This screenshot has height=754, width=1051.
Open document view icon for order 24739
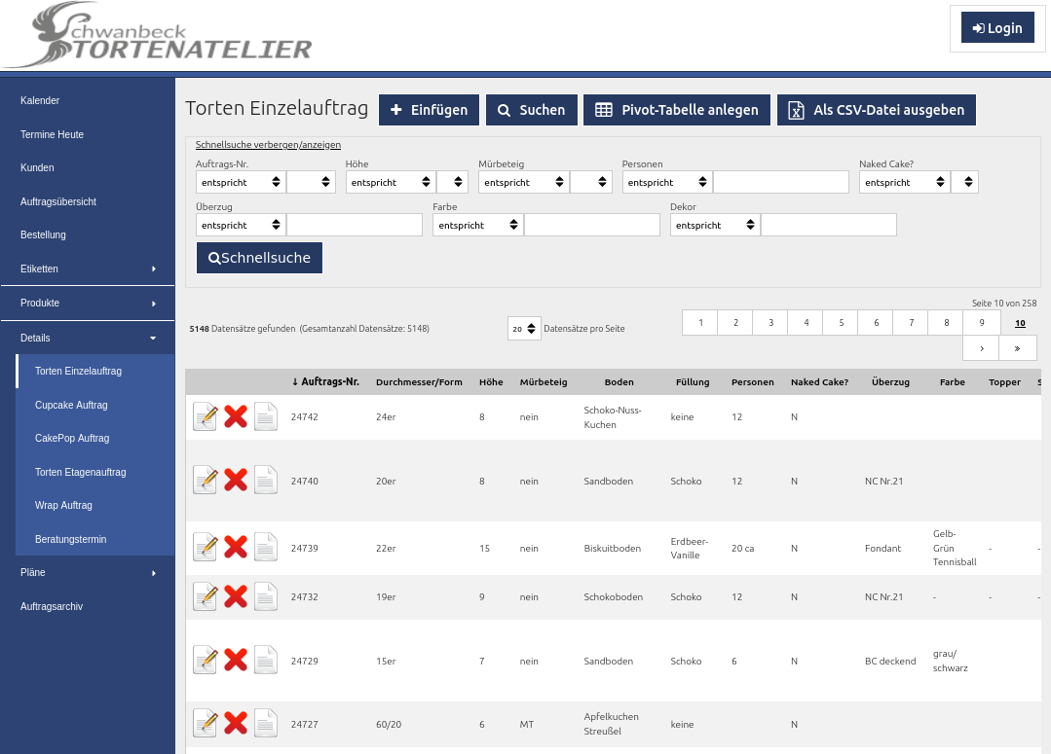coord(266,548)
